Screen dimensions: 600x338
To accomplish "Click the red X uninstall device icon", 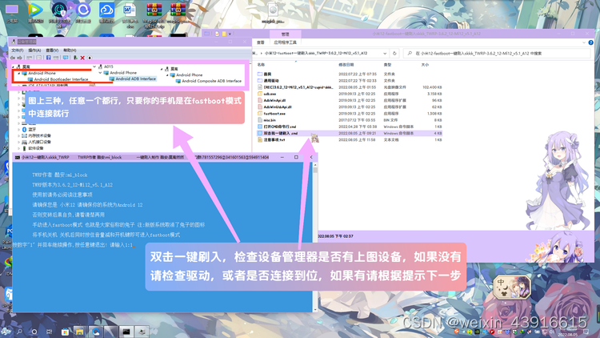I will [x=82, y=58].
